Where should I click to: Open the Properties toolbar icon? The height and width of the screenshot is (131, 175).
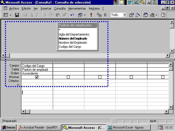(x=131, y=15)
